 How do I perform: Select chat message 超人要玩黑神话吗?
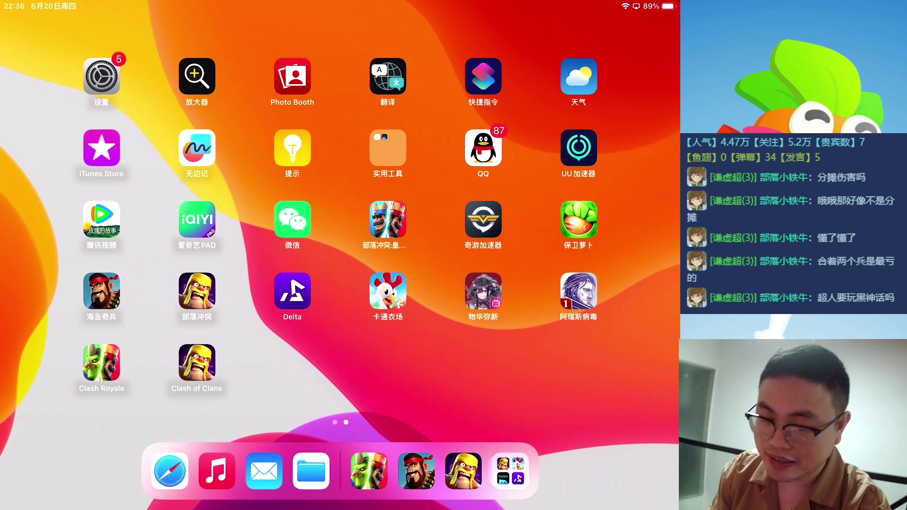(x=856, y=298)
